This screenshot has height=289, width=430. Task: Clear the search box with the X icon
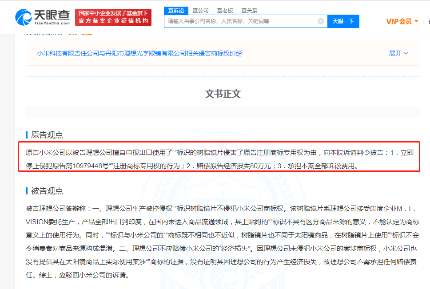(321, 21)
